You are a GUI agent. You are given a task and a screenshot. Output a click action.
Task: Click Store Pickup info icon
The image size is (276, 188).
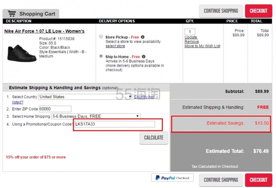coord(143,37)
